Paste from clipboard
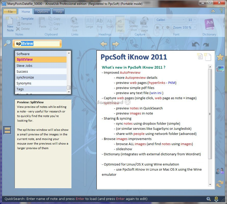The height and width of the screenshot is (204, 227). point(42,23)
